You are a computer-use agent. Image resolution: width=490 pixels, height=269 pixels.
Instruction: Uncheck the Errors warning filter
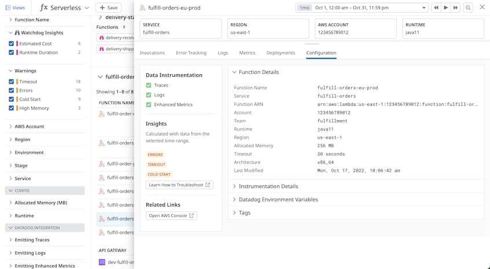[11, 91]
